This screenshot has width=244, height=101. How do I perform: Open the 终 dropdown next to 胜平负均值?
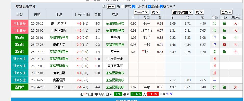coord(199,12)
